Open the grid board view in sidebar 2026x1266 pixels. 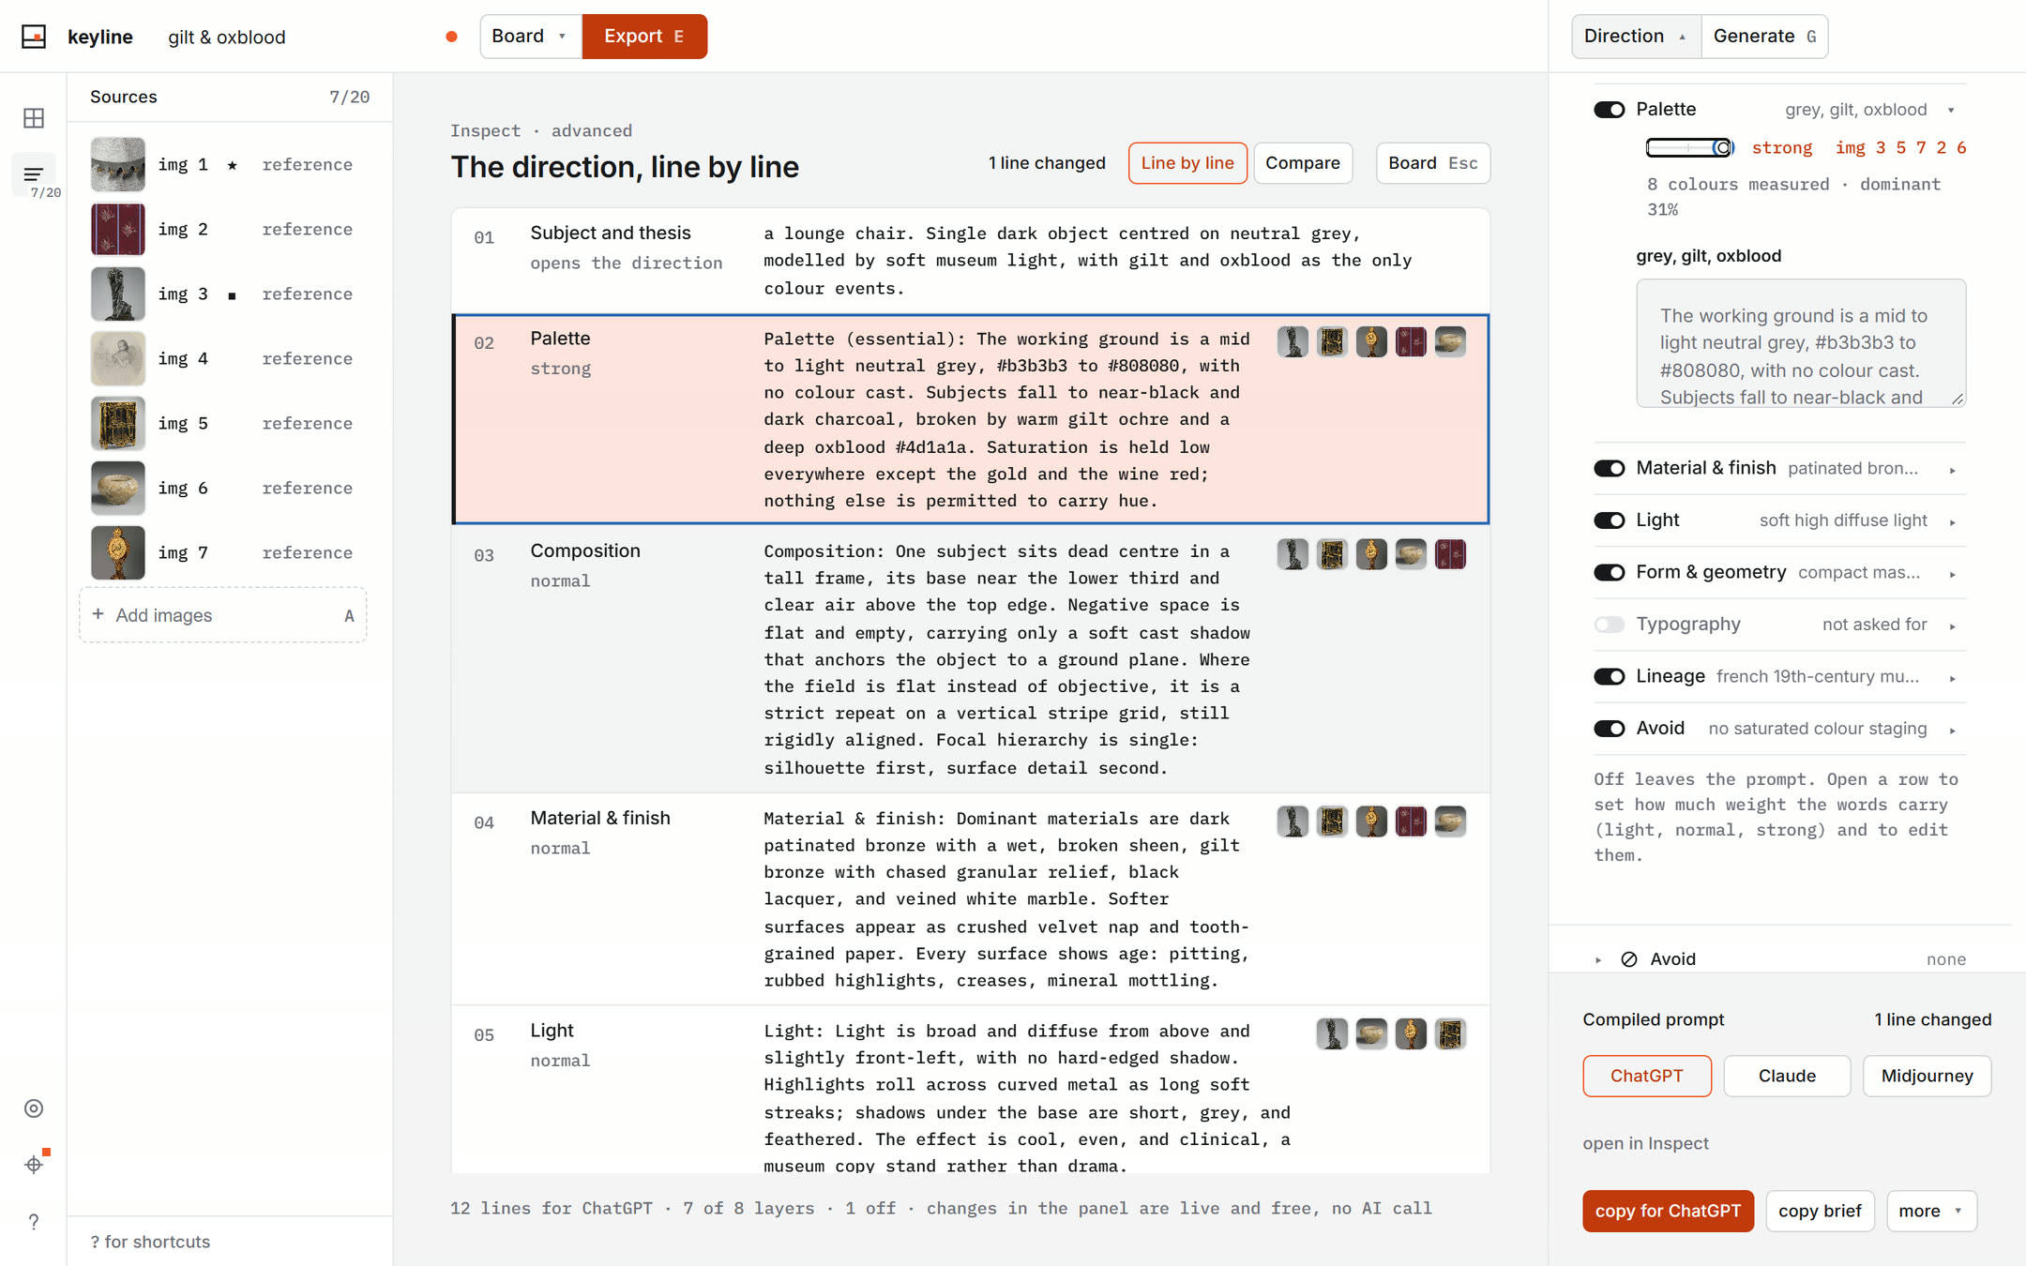click(34, 118)
